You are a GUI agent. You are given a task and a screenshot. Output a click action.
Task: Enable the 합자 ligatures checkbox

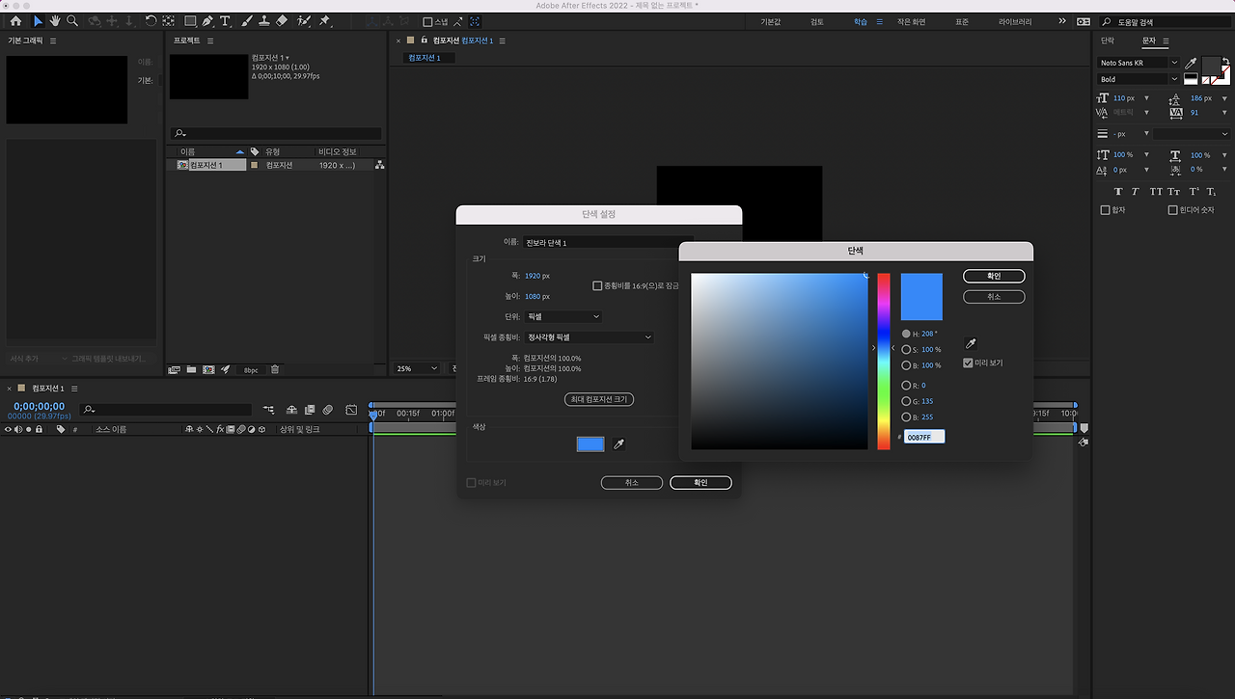(x=1106, y=210)
